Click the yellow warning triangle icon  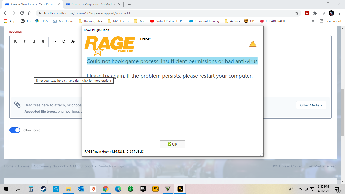[x=253, y=44]
